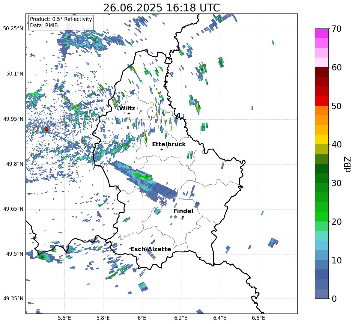Click the 6.4°E longitude label

tap(219, 318)
